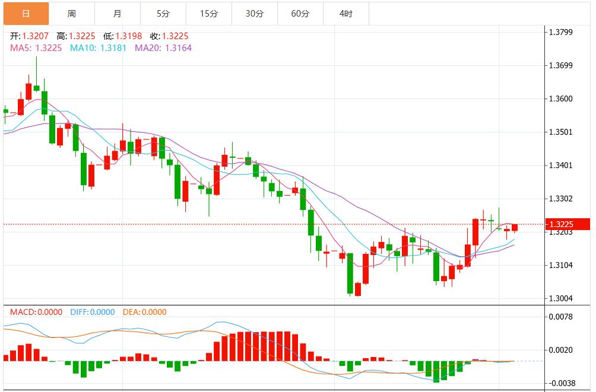Open the 4时 four-hour tab
This screenshot has width=596, height=392.
(x=345, y=13)
